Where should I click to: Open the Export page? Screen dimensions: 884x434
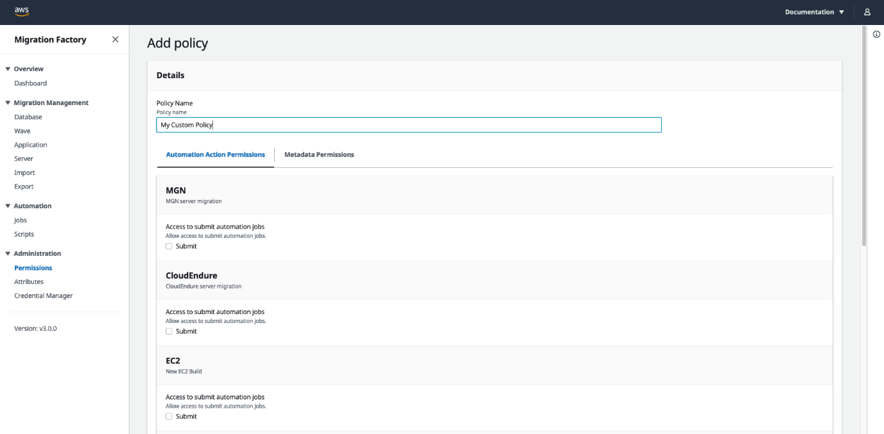click(23, 186)
